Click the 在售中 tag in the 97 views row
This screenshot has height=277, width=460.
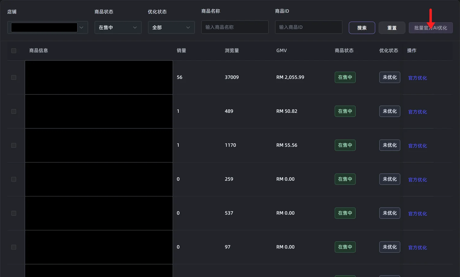(345, 247)
